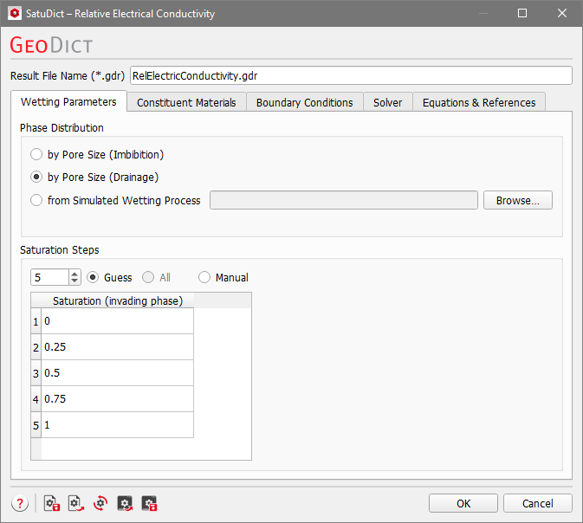Increase saturation steps with up arrow

point(74,274)
